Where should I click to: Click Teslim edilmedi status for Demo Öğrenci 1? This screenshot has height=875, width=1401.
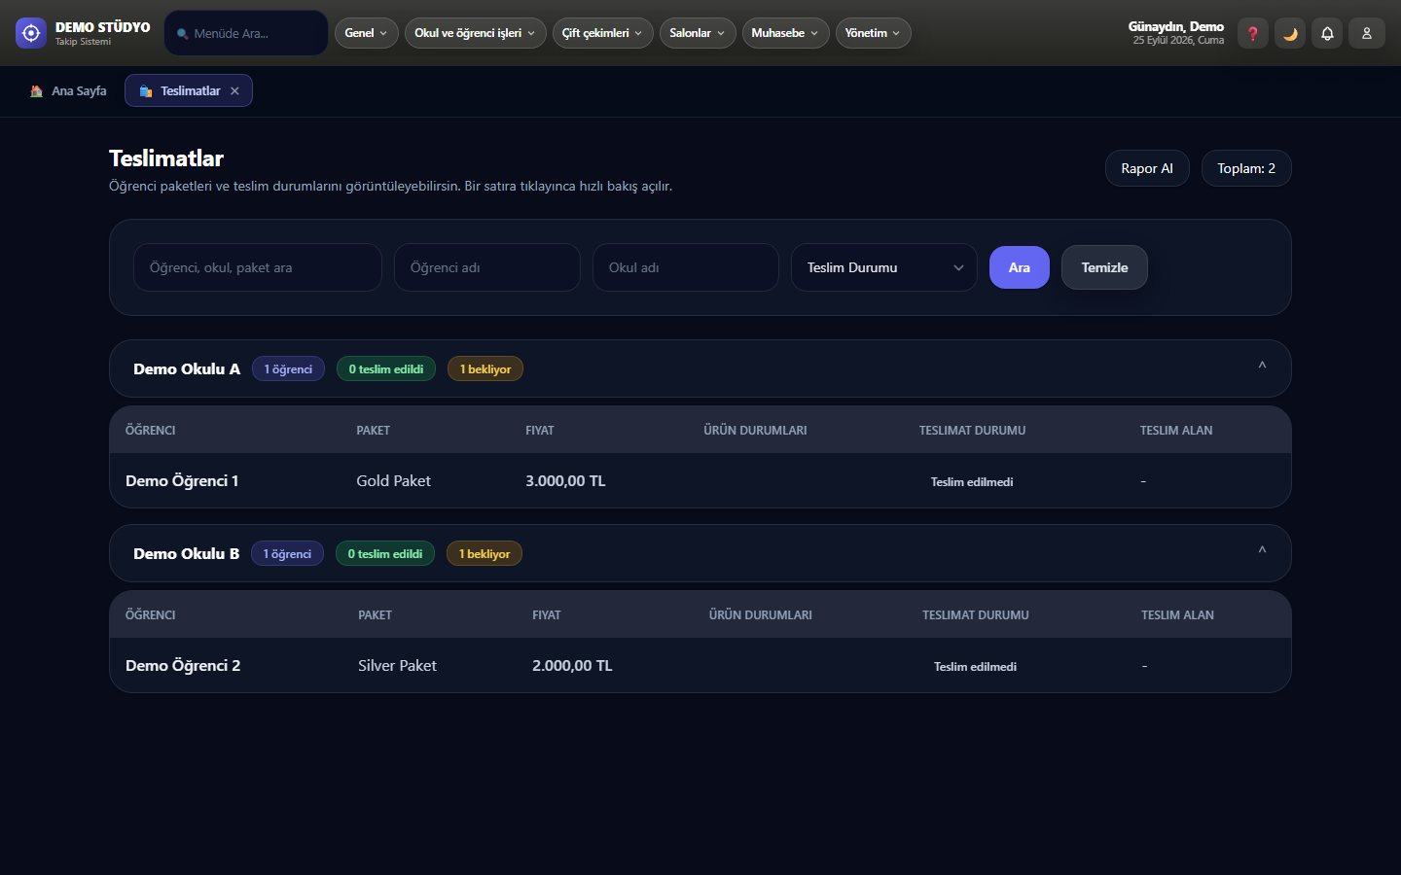coord(972,481)
